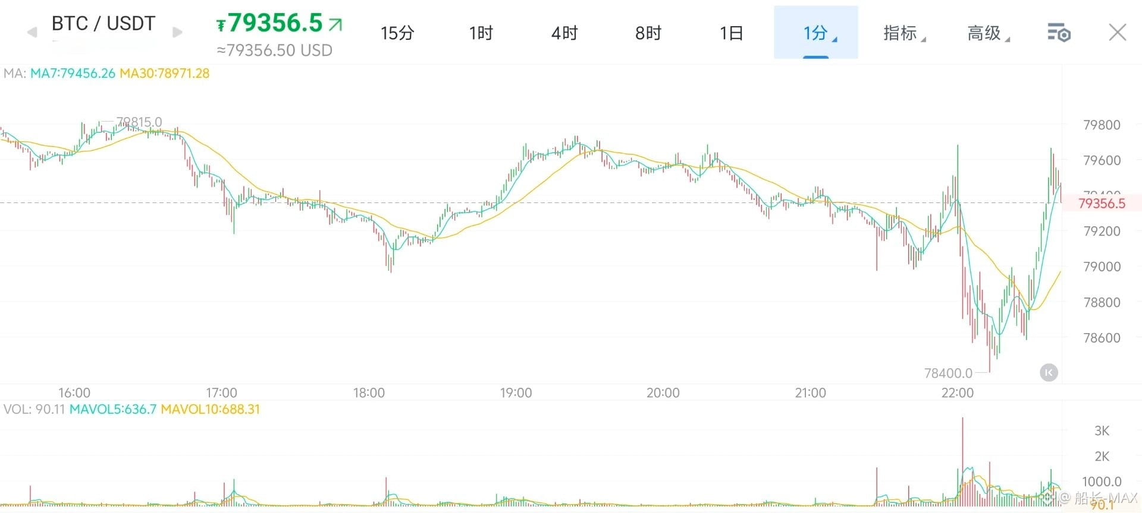This screenshot has height=513, width=1142.
Task: Select the 8时 timeframe
Action: [648, 33]
